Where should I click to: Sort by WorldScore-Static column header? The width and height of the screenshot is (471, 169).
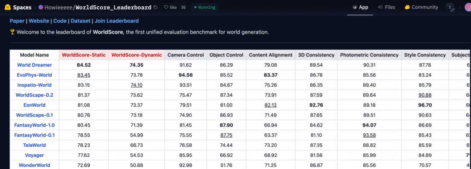(x=84, y=55)
